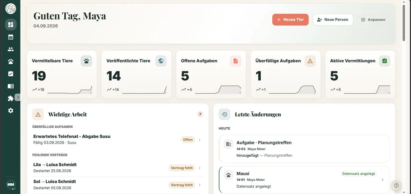411x194 pixels.
Task: Click the +18 trend on Vermittelbare Tiere
Action: pyautogui.click(x=38, y=90)
